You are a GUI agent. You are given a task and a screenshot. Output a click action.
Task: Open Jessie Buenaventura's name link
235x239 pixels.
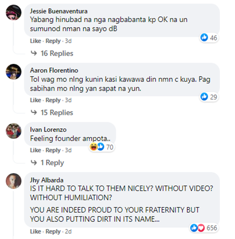click(x=59, y=11)
